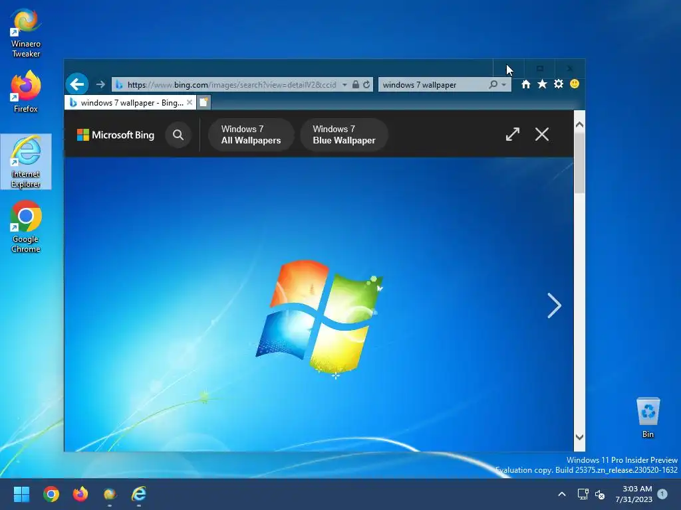Image resolution: width=681 pixels, height=510 pixels.
Task: Switch to Winaero Tweaker in the taskbar
Action: tap(110, 494)
